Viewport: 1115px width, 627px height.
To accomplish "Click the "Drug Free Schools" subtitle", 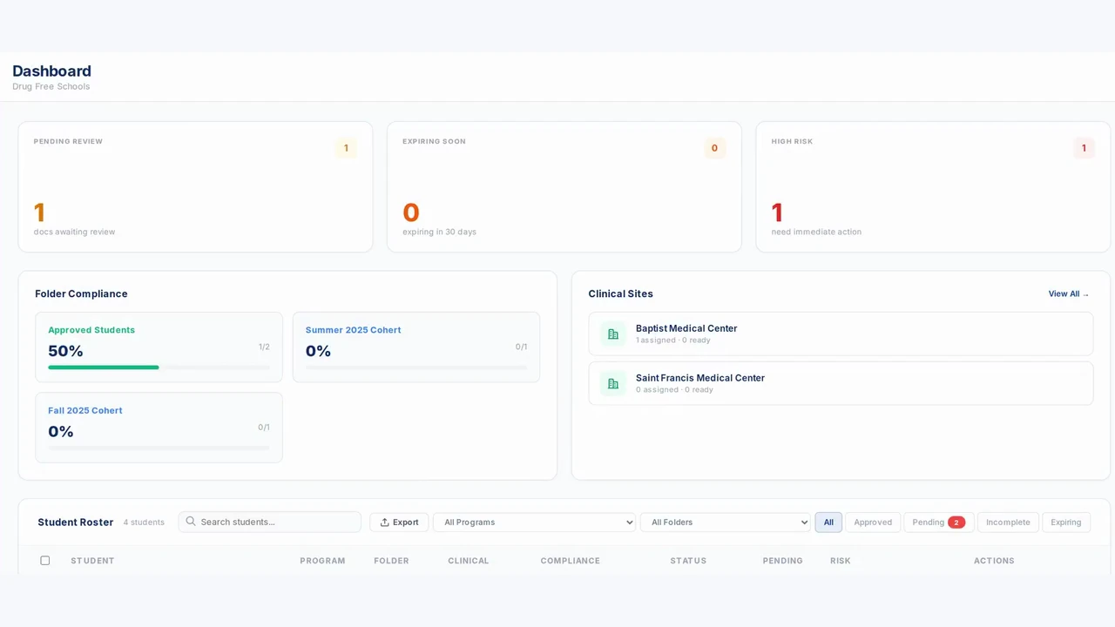I will [51, 87].
